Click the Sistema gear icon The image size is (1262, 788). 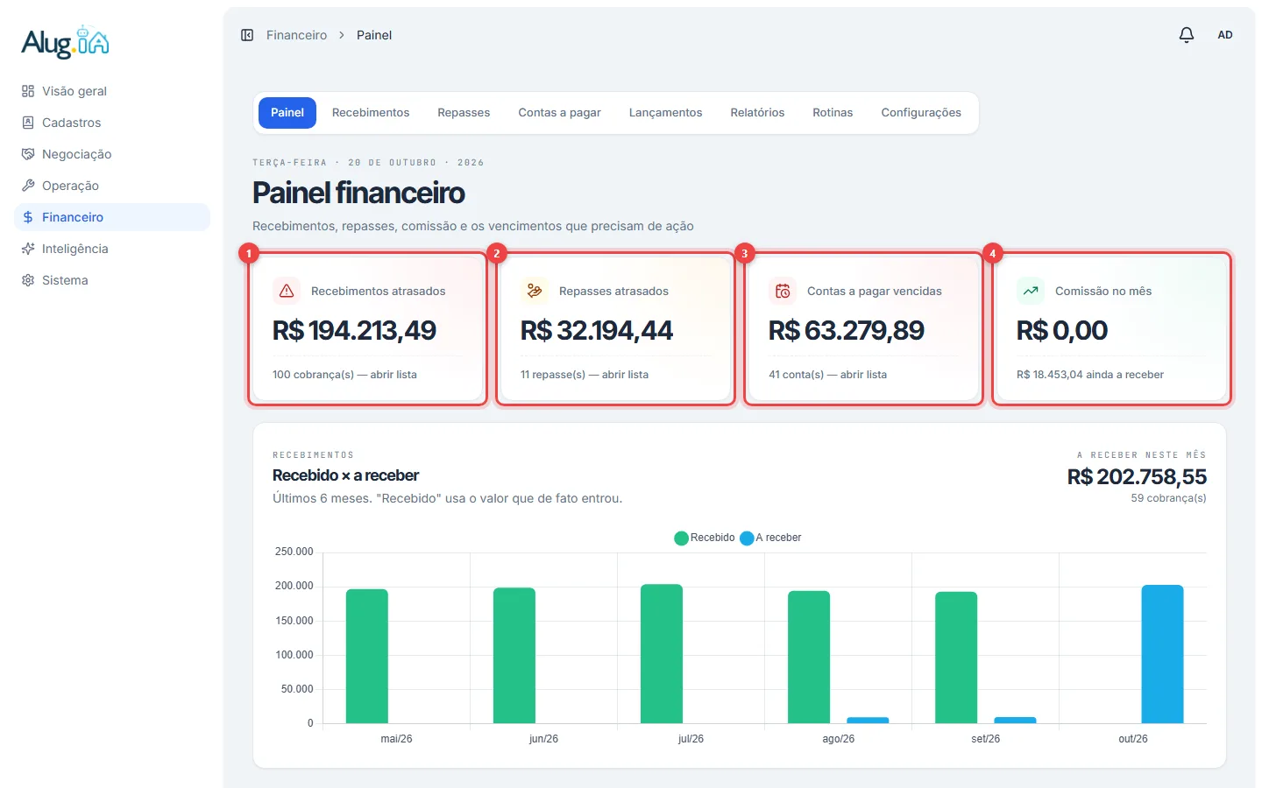[28, 280]
